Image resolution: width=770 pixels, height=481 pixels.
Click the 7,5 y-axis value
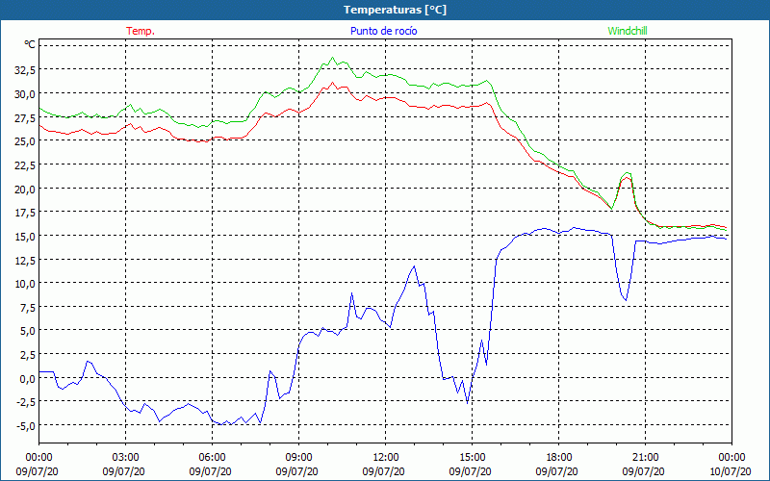[28, 308]
